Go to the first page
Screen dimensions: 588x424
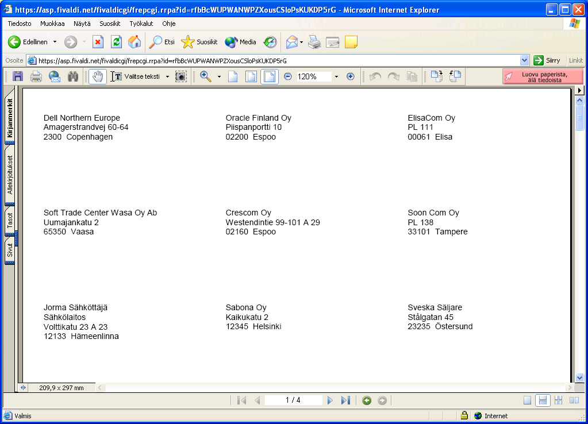[241, 400]
